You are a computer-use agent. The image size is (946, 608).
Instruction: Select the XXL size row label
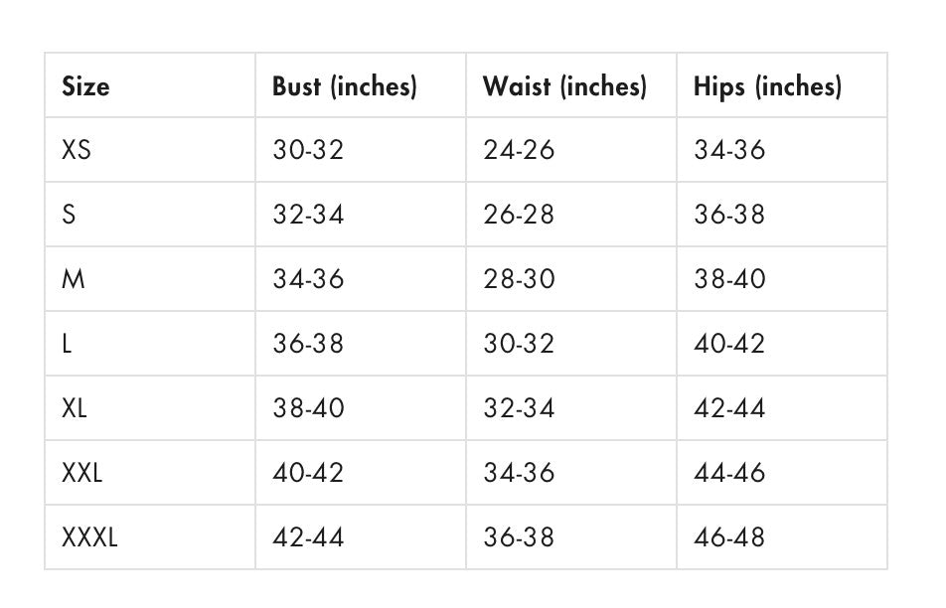click(81, 473)
